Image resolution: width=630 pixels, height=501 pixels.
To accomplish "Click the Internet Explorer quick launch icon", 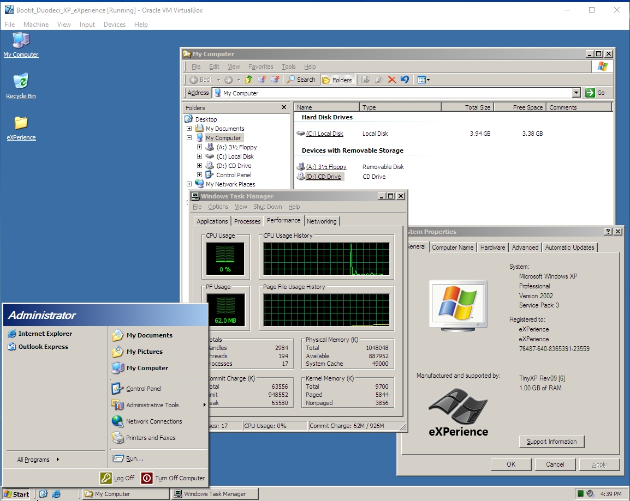I will [x=56, y=494].
